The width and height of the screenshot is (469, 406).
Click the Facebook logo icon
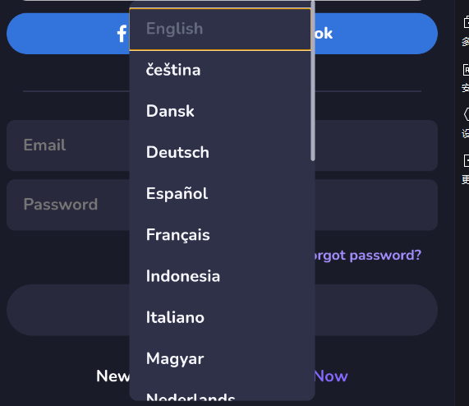click(x=122, y=34)
